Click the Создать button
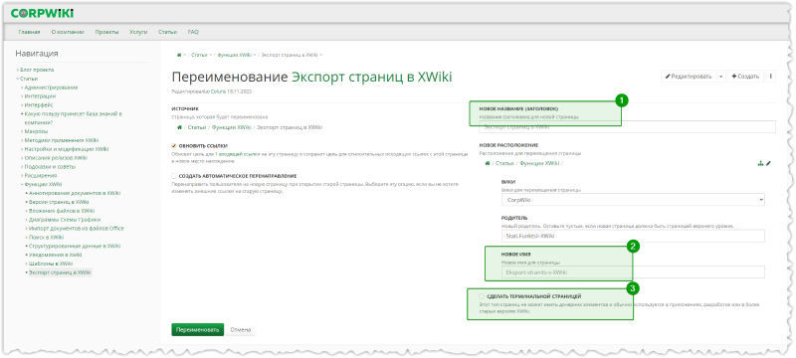This screenshot has width=796, height=358. (745, 76)
